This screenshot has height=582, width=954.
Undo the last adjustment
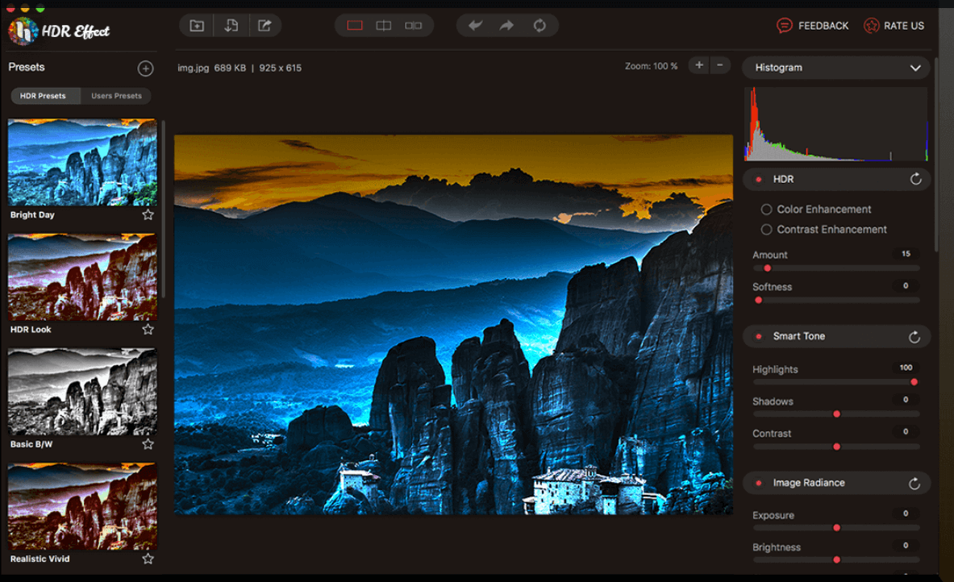[476, 25]
